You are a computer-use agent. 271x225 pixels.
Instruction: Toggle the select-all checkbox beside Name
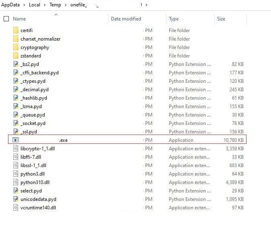point(6,19)
